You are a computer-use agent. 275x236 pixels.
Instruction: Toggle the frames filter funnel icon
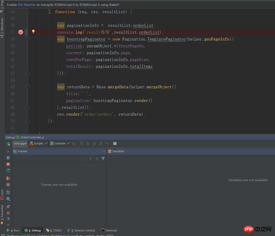click(x=103, y=159)
